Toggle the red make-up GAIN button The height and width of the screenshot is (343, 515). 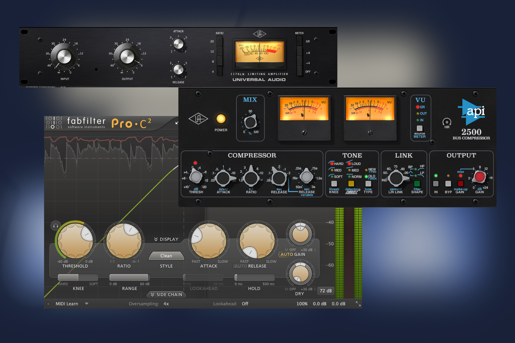click(x=460, y=184)
